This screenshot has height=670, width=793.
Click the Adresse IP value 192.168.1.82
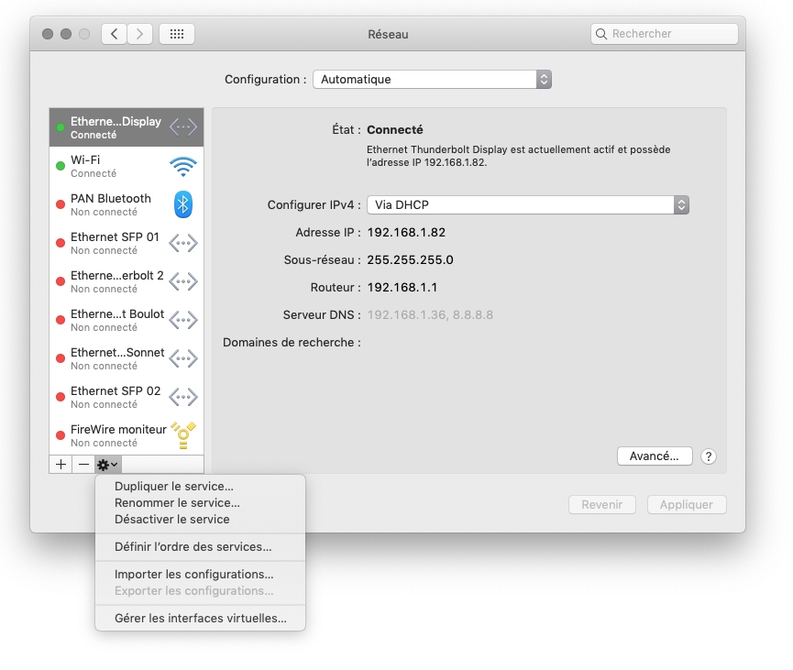pyautogui.click(x=406, y=233)
